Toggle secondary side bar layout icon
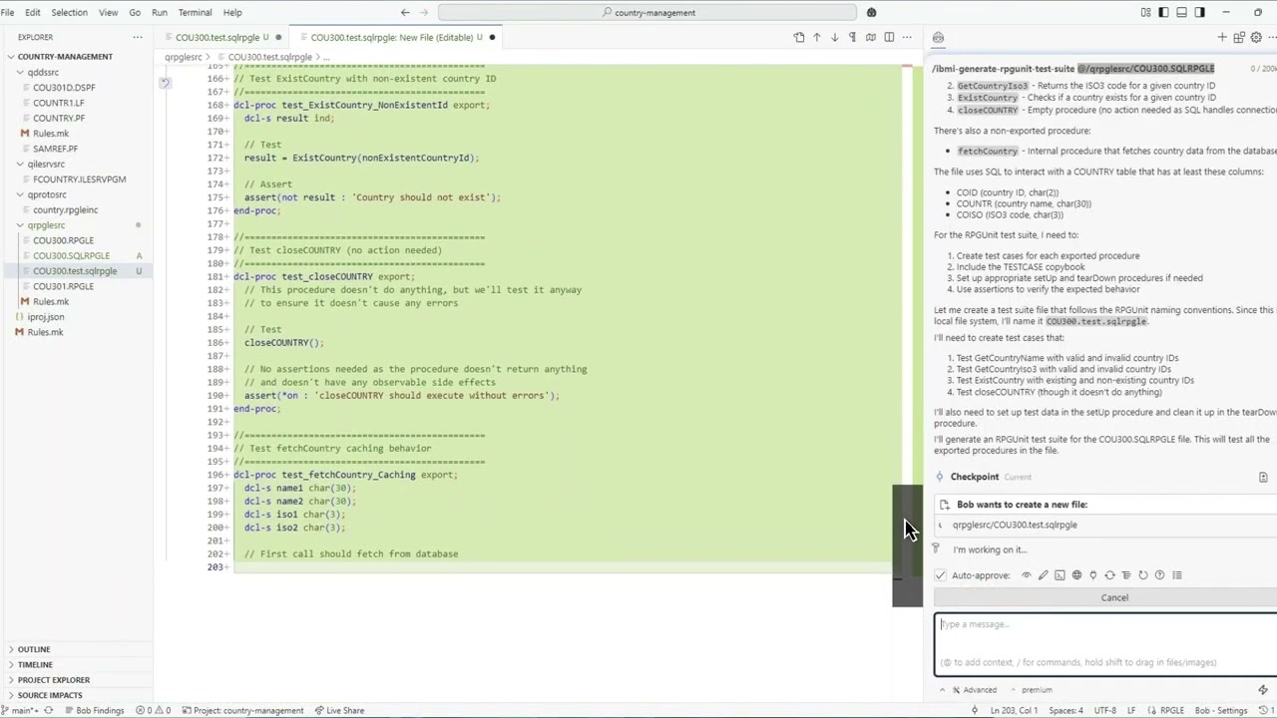Viewport: 1277px width, 718px height. (x=1199, y=12)
